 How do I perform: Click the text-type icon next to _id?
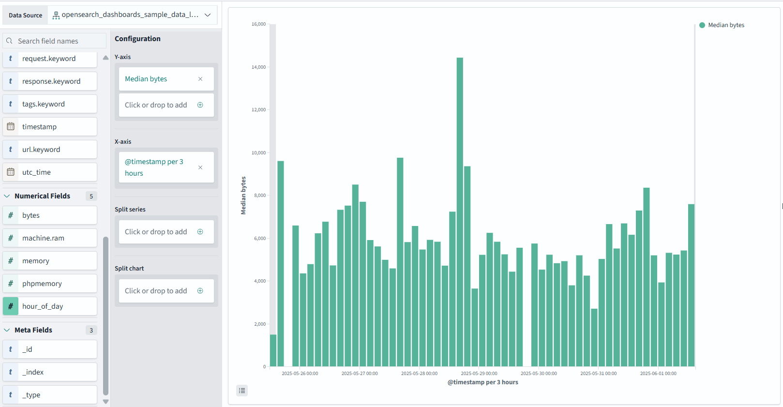click(x=11, y=349)
